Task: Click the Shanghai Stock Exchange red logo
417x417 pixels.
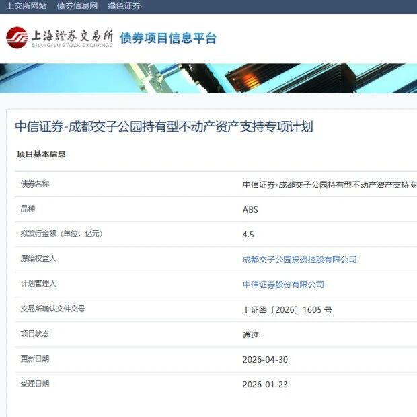Action: coord(17,38)
